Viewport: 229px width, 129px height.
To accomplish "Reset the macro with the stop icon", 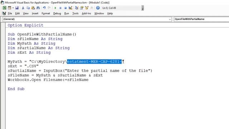I will (x=65, y=8).
